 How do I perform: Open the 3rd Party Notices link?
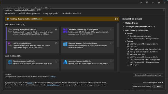[x=53, y=85]
